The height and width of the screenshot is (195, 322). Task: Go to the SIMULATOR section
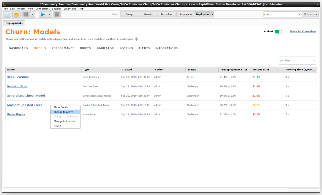point(105,48)
